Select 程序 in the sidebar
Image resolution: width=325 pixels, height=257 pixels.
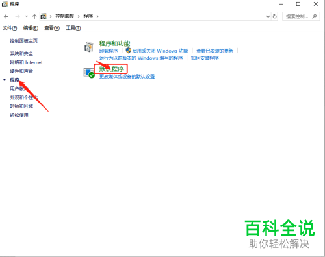(14, 80)
